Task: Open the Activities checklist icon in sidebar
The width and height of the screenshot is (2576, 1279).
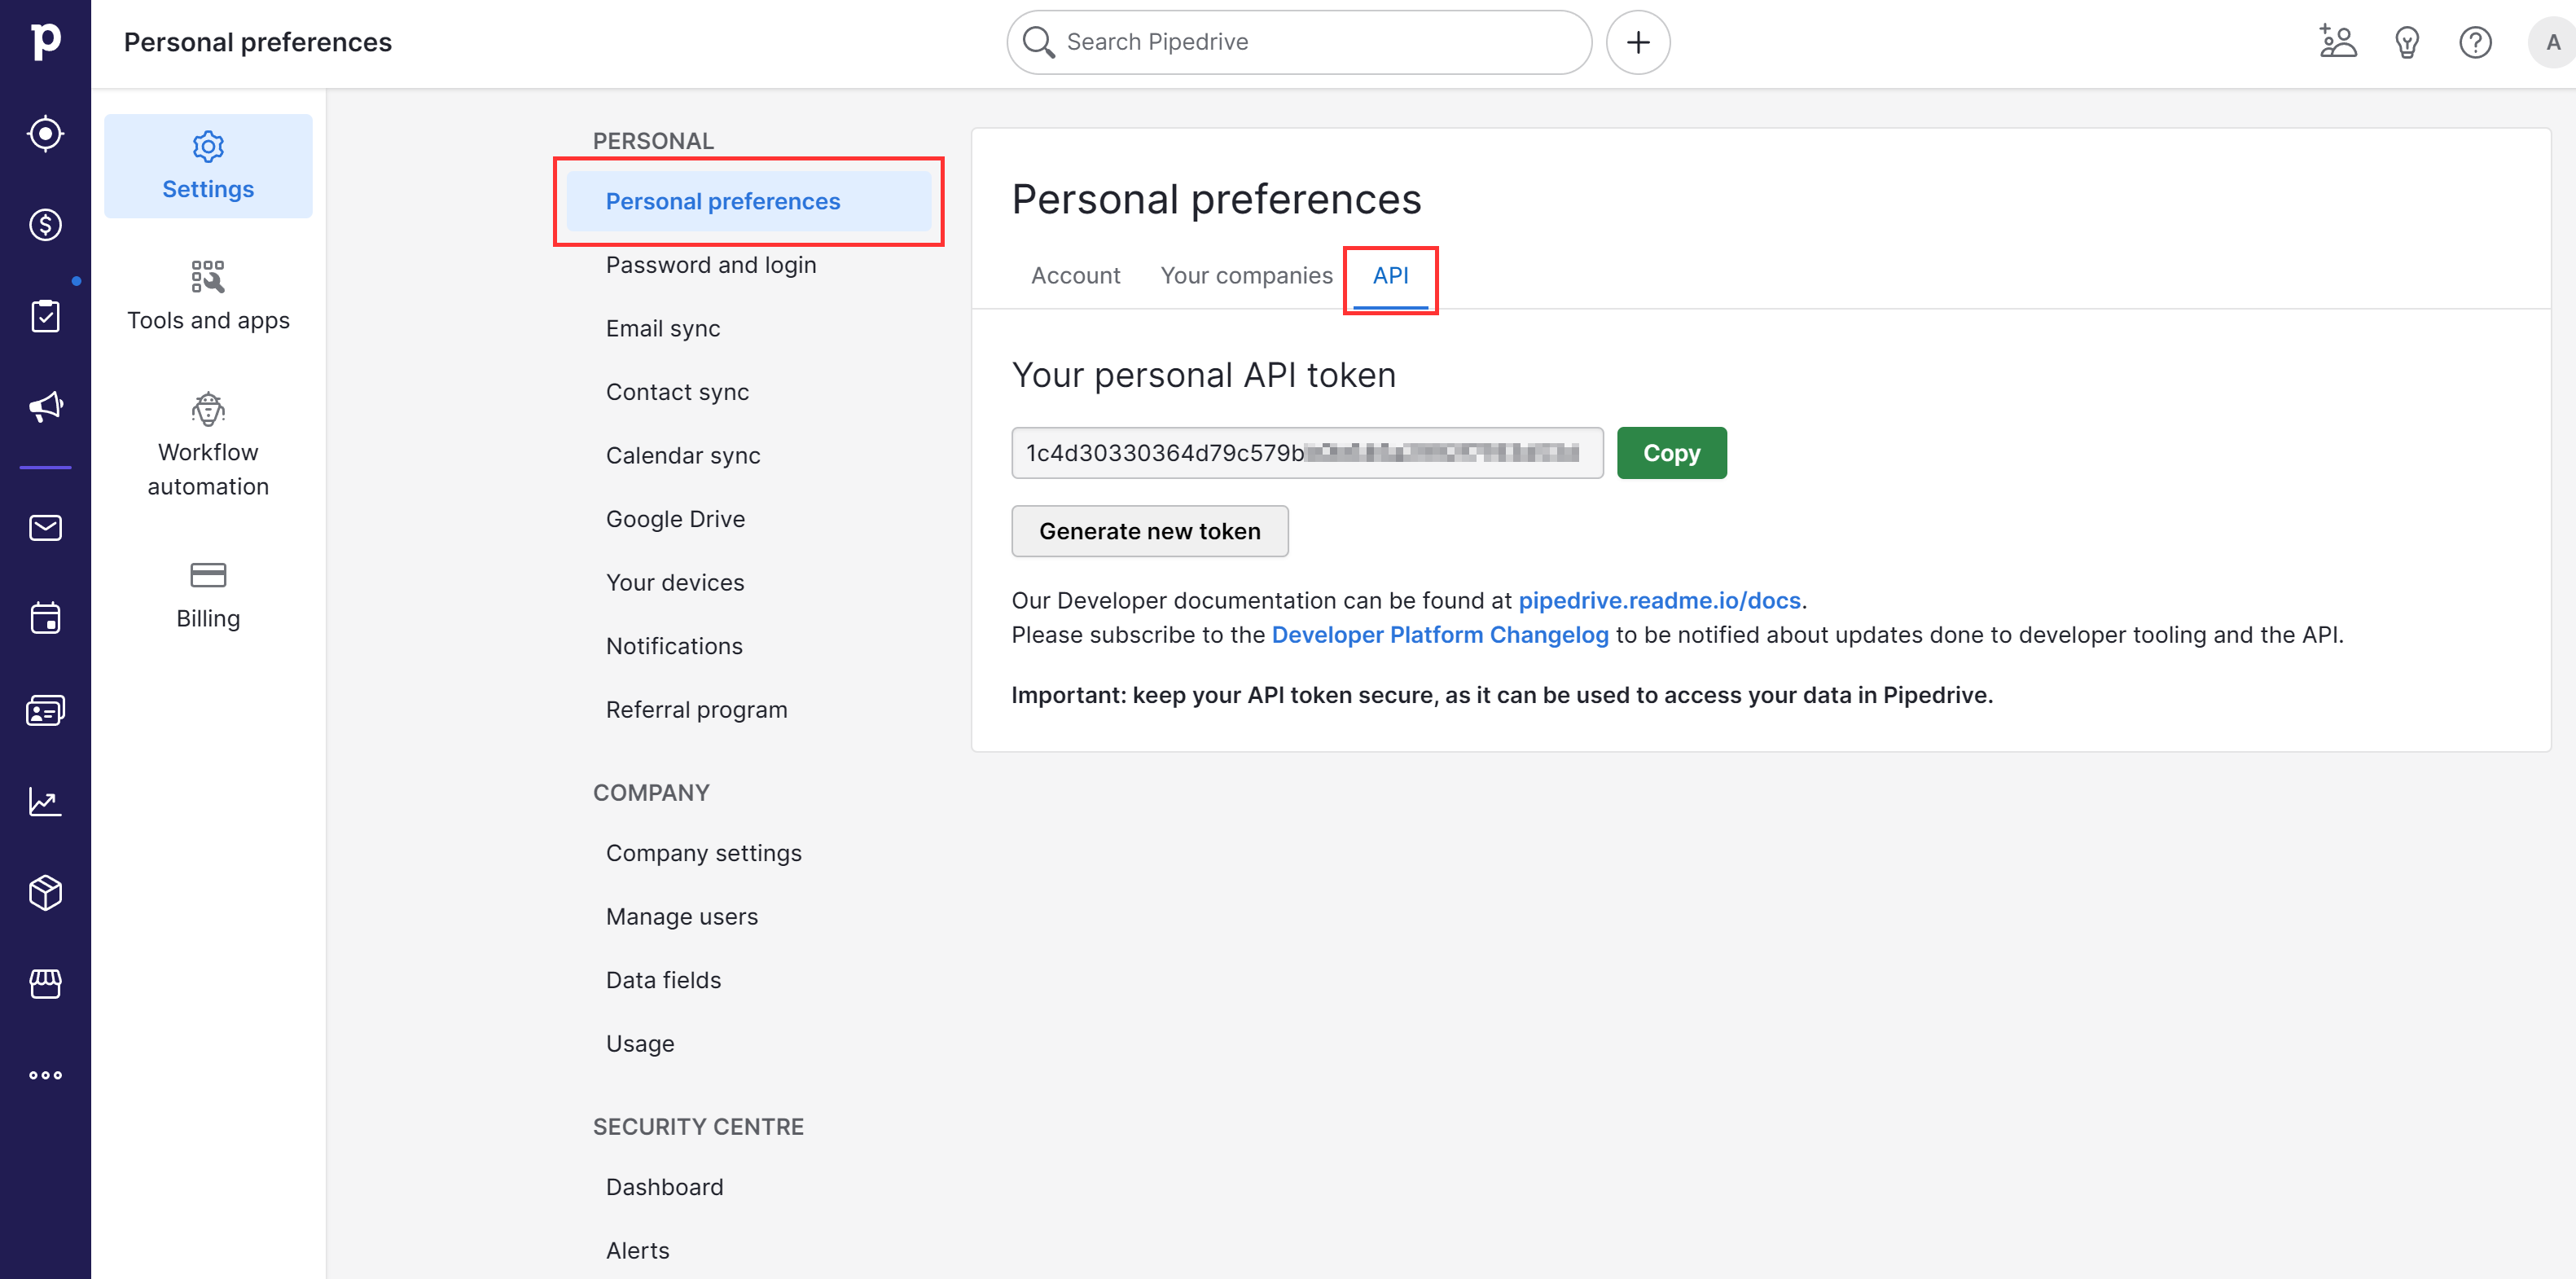Action: point(45,316)
